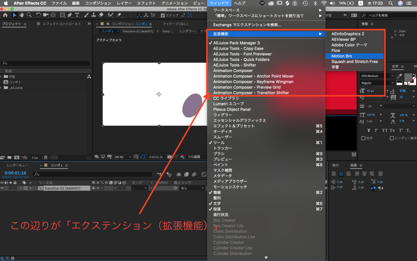Open the ワークスペース submenu
The width and height of the screenshot is (417, 261).
(x=266, y=10)
